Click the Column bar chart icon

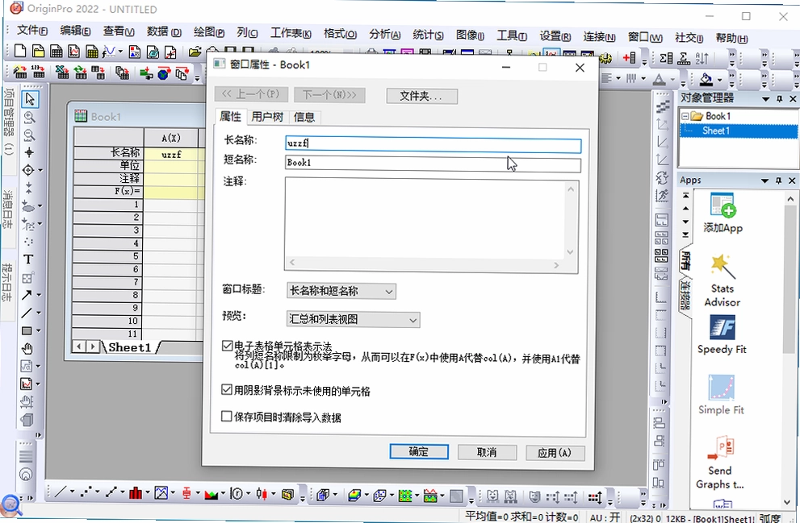[135, 492]
